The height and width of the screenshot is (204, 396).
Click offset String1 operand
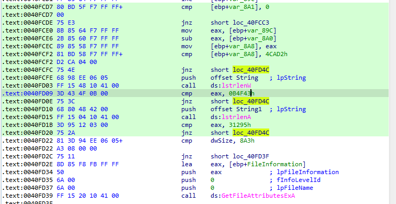tap(236, 109)
